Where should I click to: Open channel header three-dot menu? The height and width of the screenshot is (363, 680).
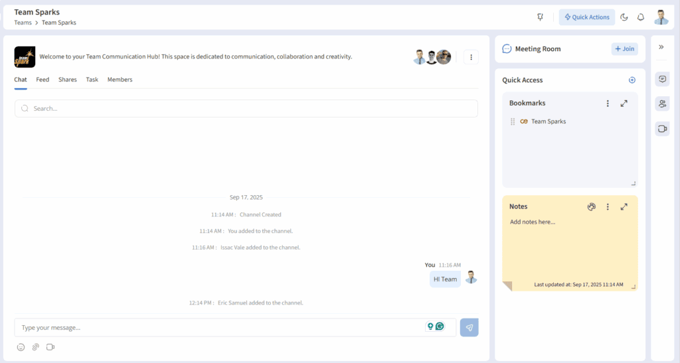pos(471,57)
